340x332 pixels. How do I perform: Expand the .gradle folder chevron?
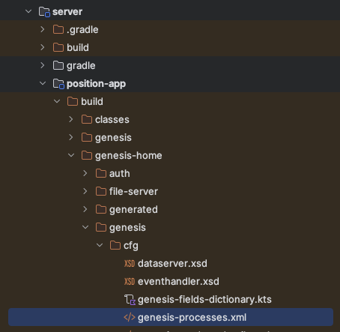pyautogui.click(x=43, y=29)
